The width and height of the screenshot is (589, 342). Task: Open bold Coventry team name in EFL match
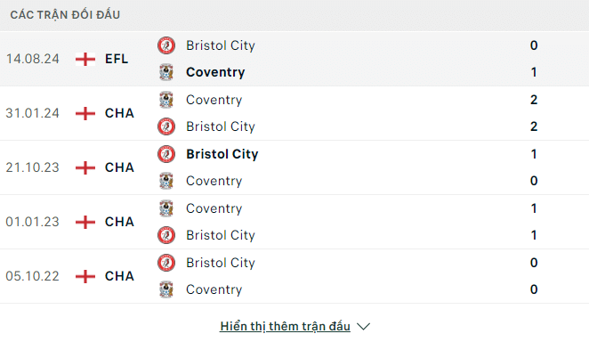(215, 72)
